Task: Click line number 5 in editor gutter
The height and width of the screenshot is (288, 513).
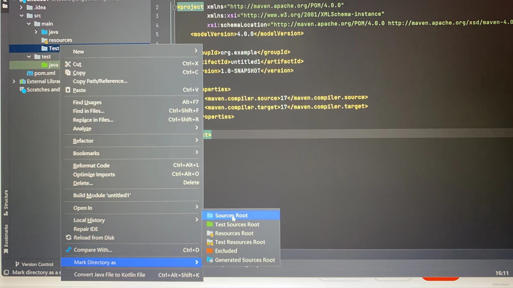Action: click(x=157, y=34)
